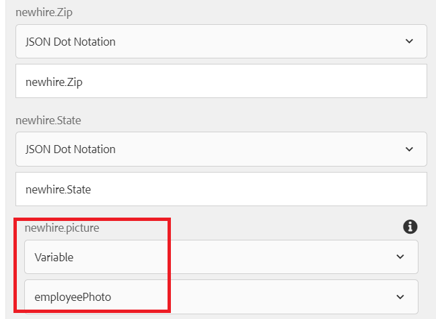This screenshot has width=436, height=319.
Task: Click the info icon beside newhire.picture
Action: (x=410, y=227)
